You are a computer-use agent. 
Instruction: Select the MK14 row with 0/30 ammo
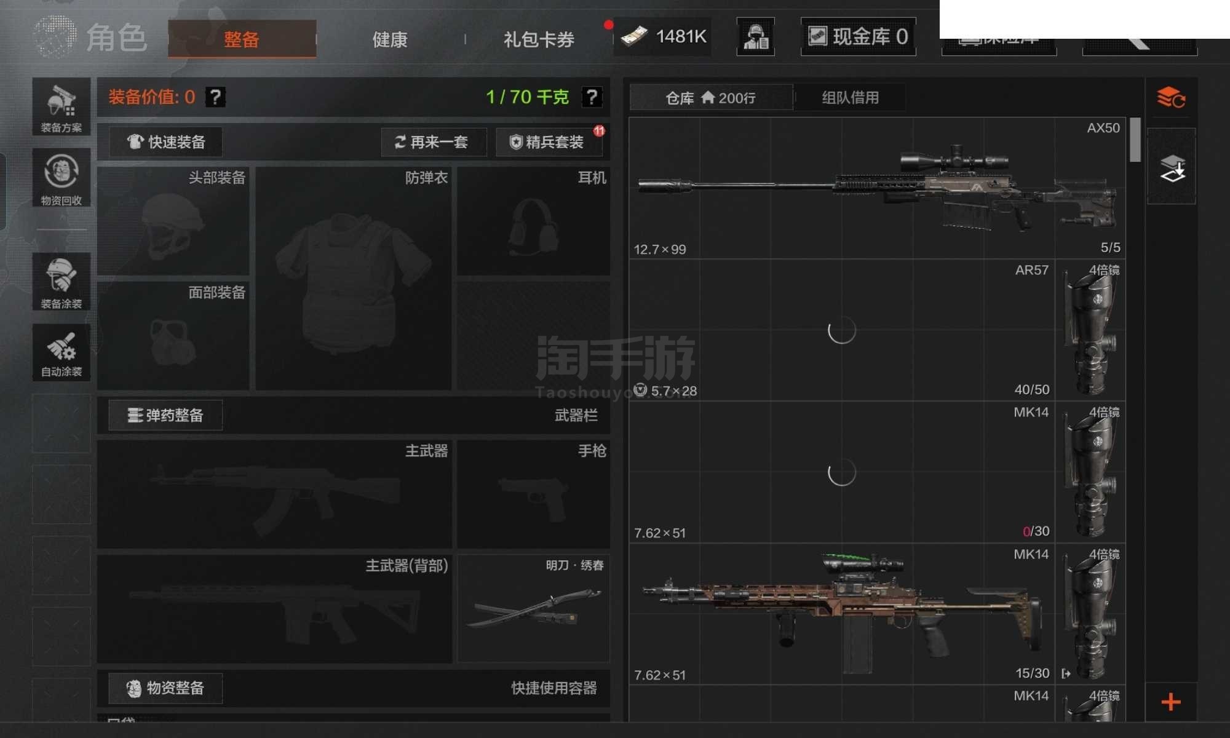click(x=843, y=472)
